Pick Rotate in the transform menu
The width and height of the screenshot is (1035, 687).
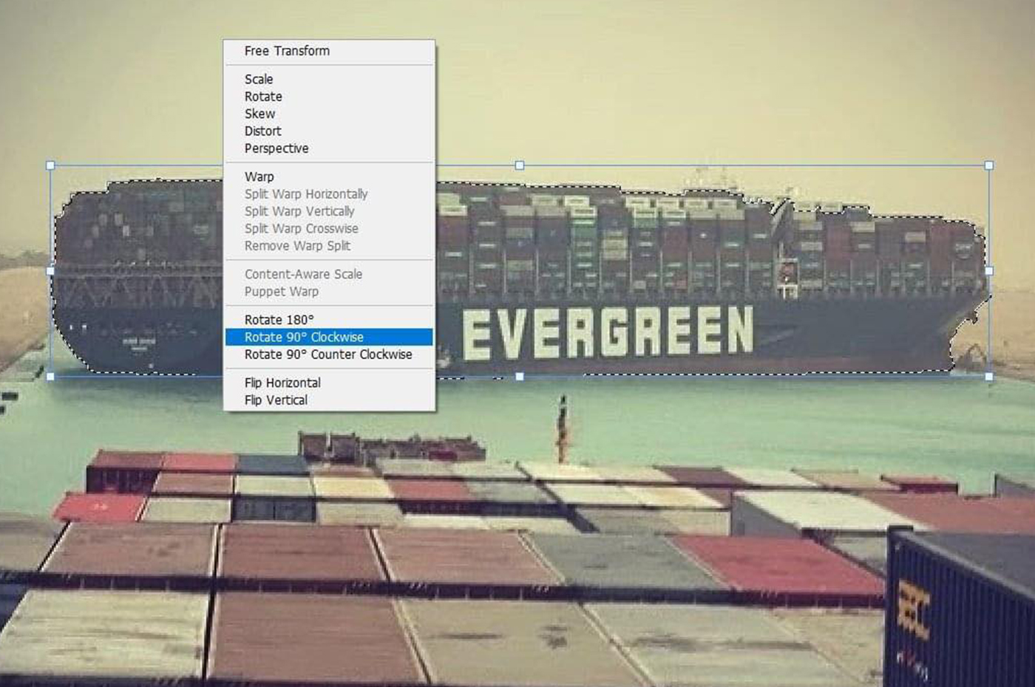point(263,97)
